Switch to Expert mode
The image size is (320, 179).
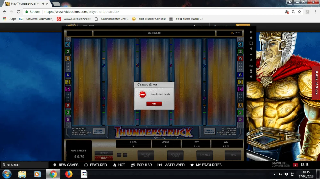click(104, 153)
